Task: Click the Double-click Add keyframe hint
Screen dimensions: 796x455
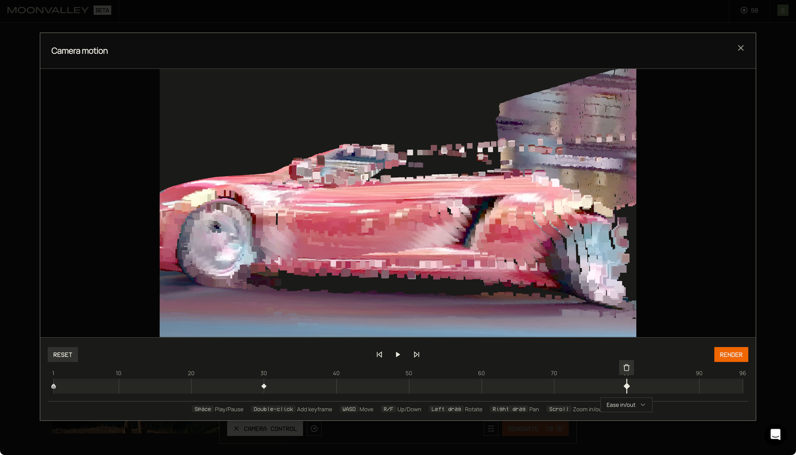Action: point(292,409)
